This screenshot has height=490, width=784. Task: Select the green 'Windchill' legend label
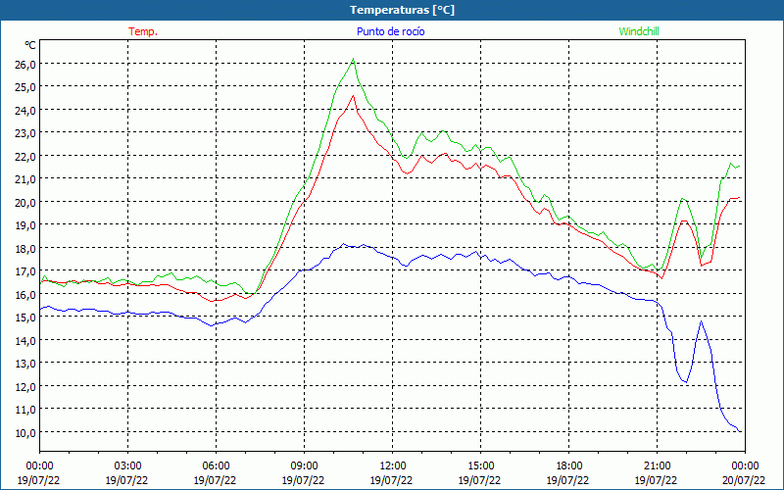click(639, 31)
